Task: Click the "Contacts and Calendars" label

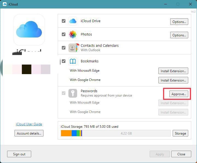Action: 100,45
